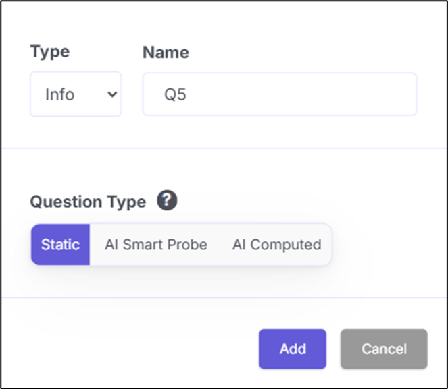Screen dimensions: 448x389
Task: Click the Question Type heading text
Action: click(x=88, y=202)
